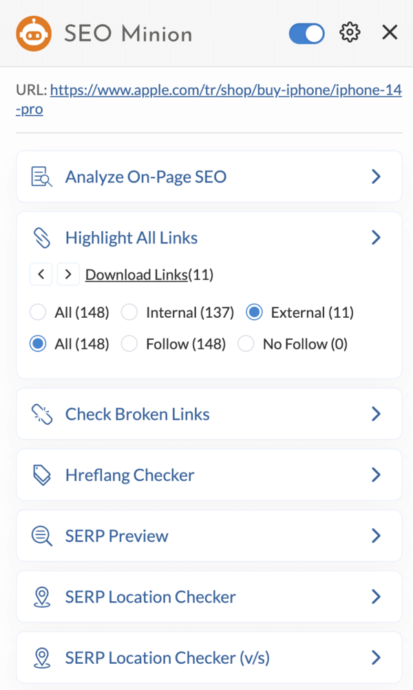Click the Hreflang Checker tag icon
This screenshot has width=413, height=690.
pos(41,475)
